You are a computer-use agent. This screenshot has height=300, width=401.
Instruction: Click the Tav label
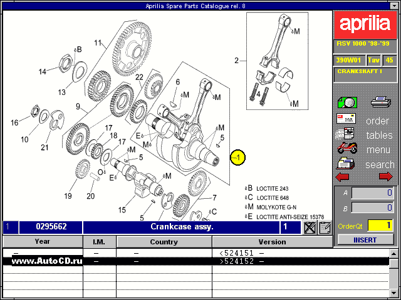(x=373, y=61)
